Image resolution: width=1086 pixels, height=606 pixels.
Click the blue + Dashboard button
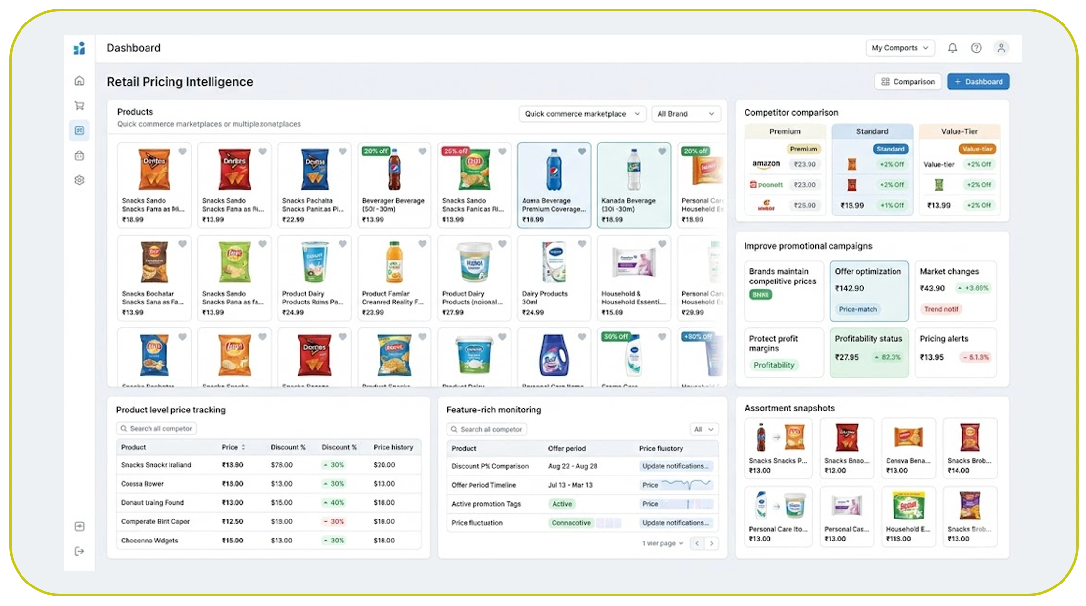point(978,82)
